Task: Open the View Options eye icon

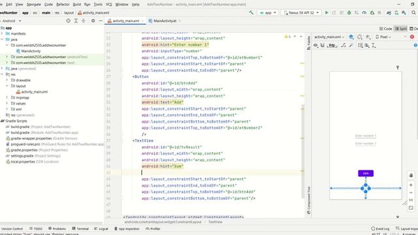Action: click(x=315, y=45)
